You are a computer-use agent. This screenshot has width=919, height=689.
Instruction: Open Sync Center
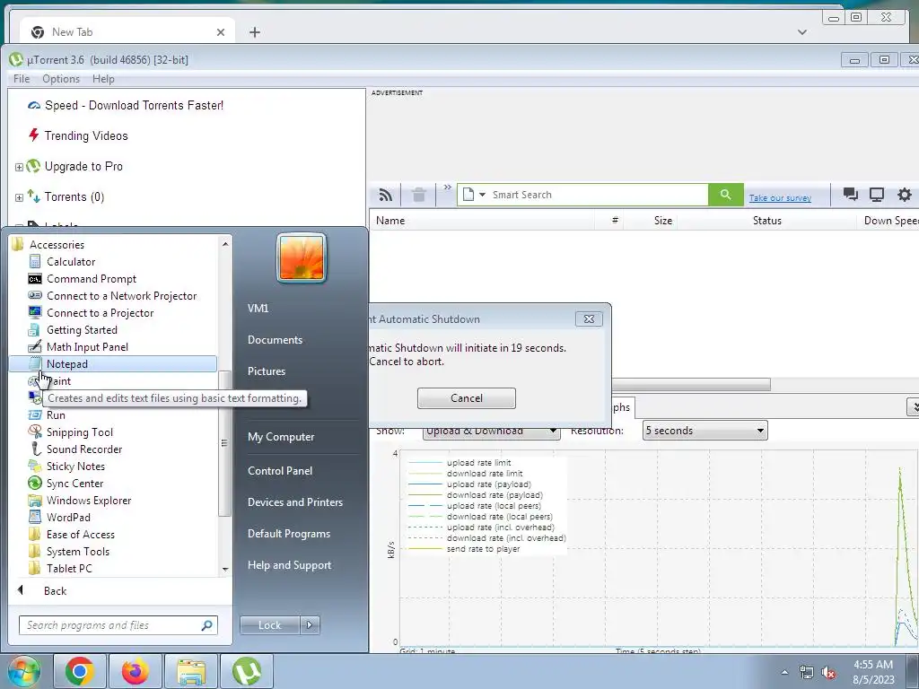(x=74, y=483)
